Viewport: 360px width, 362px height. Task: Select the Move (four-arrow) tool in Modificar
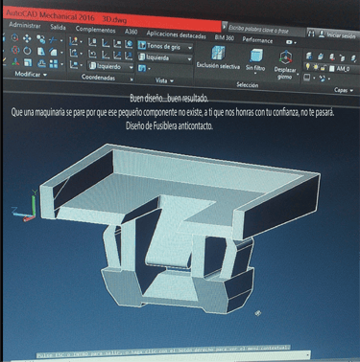pos(27,38)
